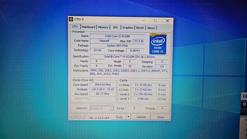
Task: Close CPU-Z with the X button
Action: tap(167, 21)
